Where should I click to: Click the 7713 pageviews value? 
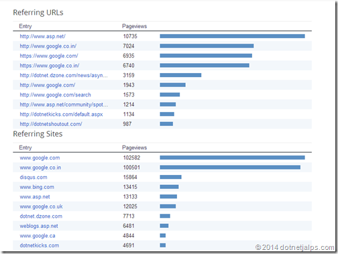click(x=129, y=216)
